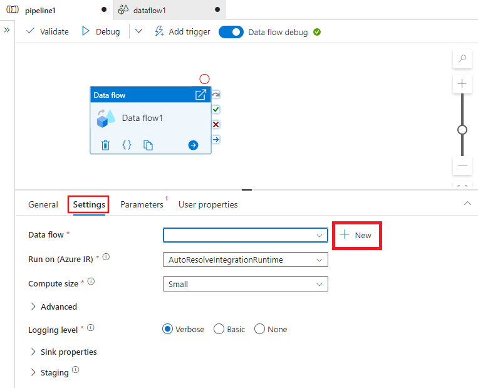The height and width of the screenshot is (388, 478).
Task: Select the completion blue arrow connector
Action: pyautogui.click(x=216, y=139)
